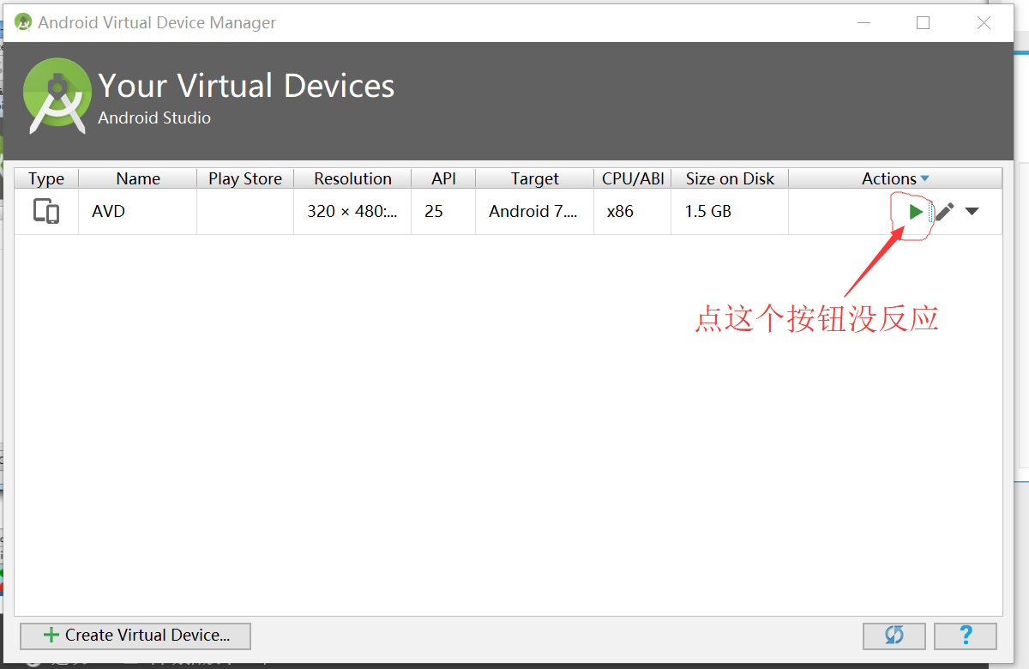Open the AVD row's actions dropdown arrow

pos(972,211)
